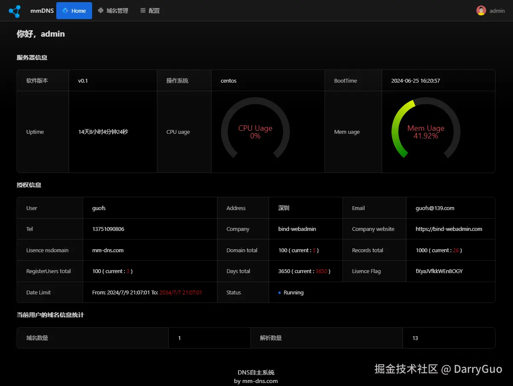Click the 授权信息 section heading
Viewport: 513px width, 386px height.
click(29, 185)
